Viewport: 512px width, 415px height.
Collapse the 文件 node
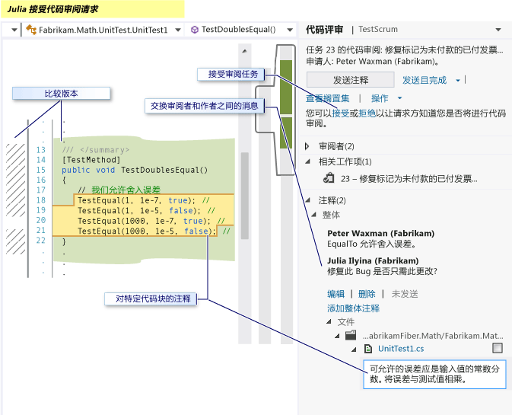click(x=329, y=322)
